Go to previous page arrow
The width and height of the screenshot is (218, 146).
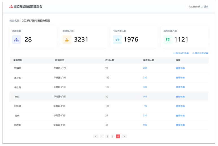96,136
